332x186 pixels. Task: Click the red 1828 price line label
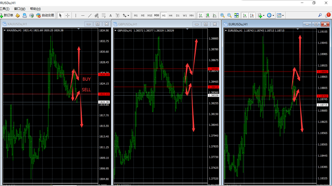104,75
